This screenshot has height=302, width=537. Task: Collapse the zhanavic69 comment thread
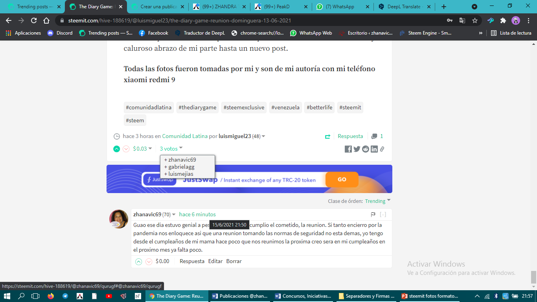[383, 214]
